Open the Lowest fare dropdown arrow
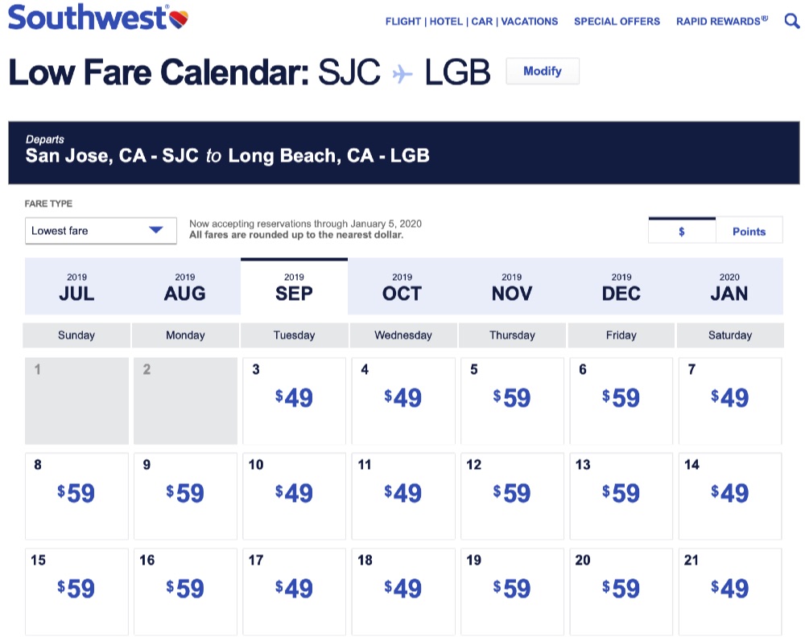Screen dimensions: 805x641 click(x=156, y=231)
